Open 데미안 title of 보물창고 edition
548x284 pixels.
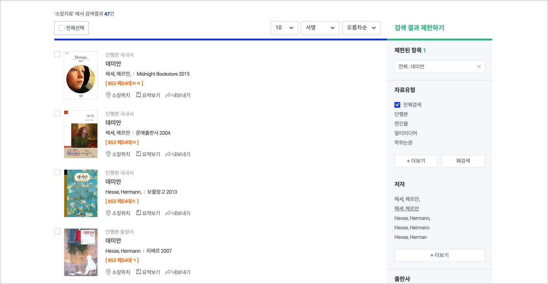click(x=113, y=182)
